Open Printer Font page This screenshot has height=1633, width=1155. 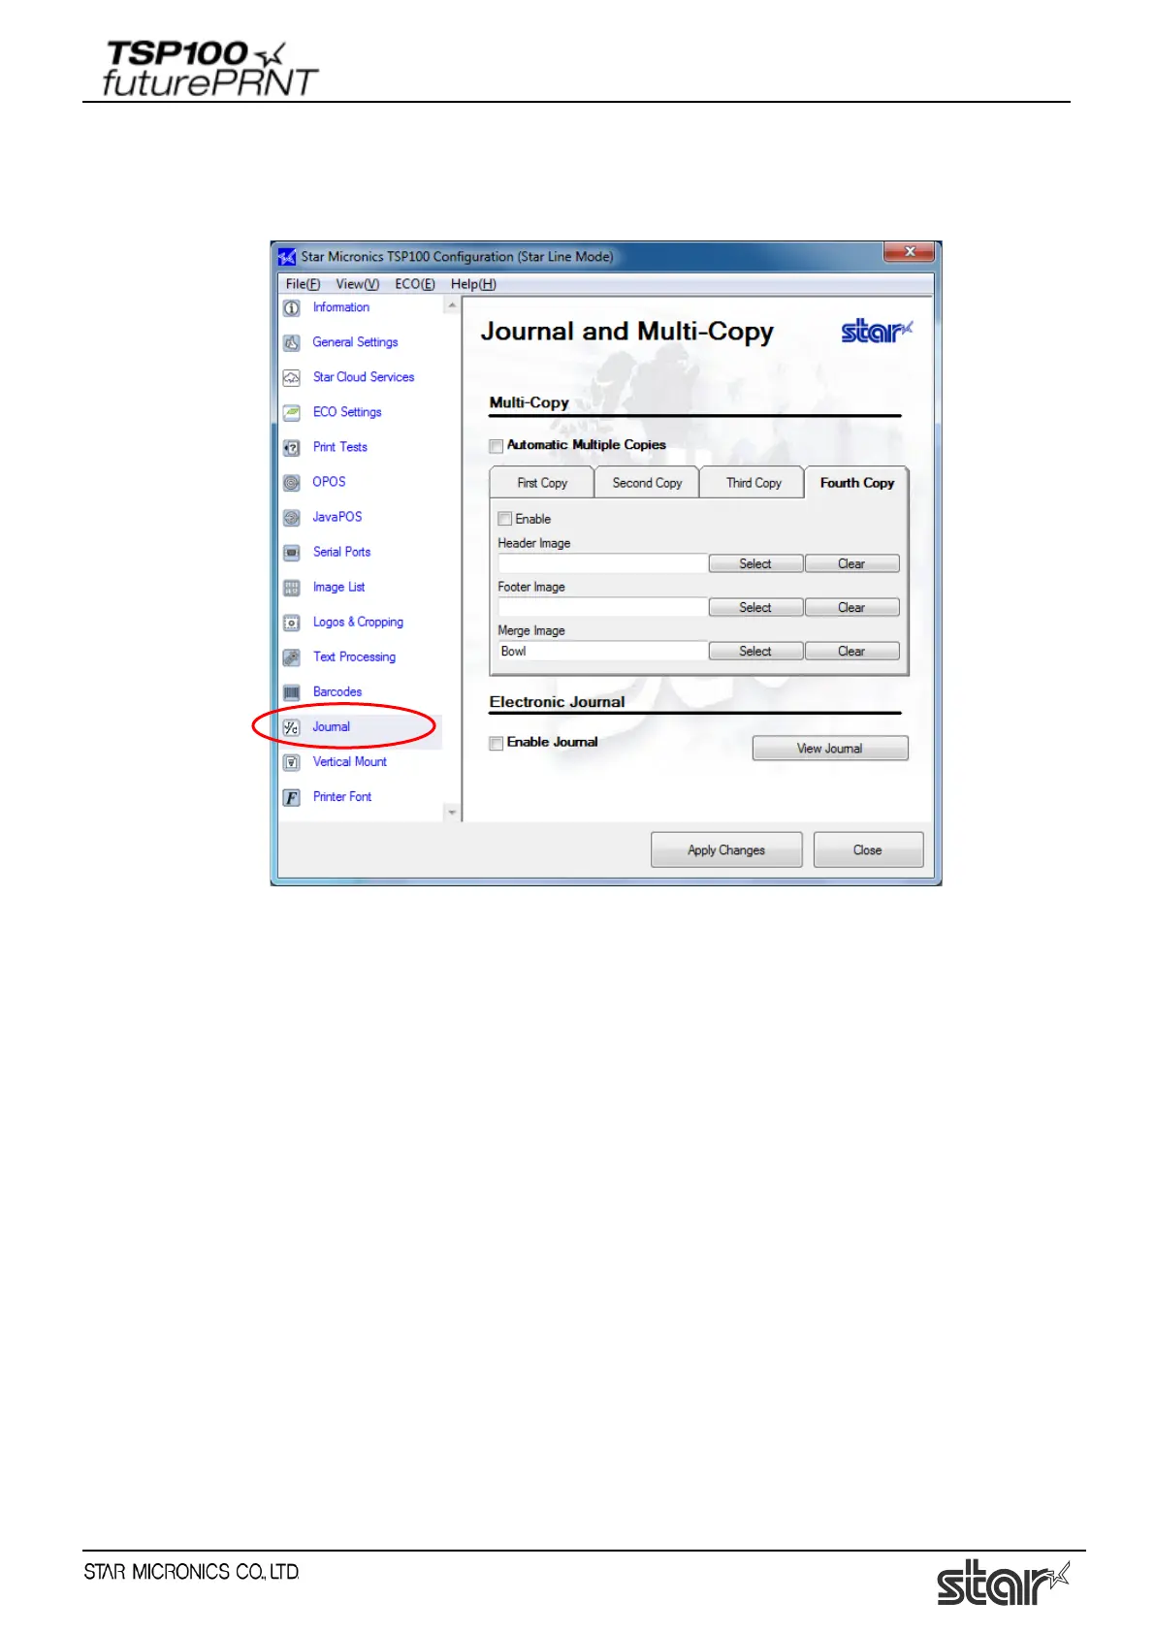pos(341,796)
